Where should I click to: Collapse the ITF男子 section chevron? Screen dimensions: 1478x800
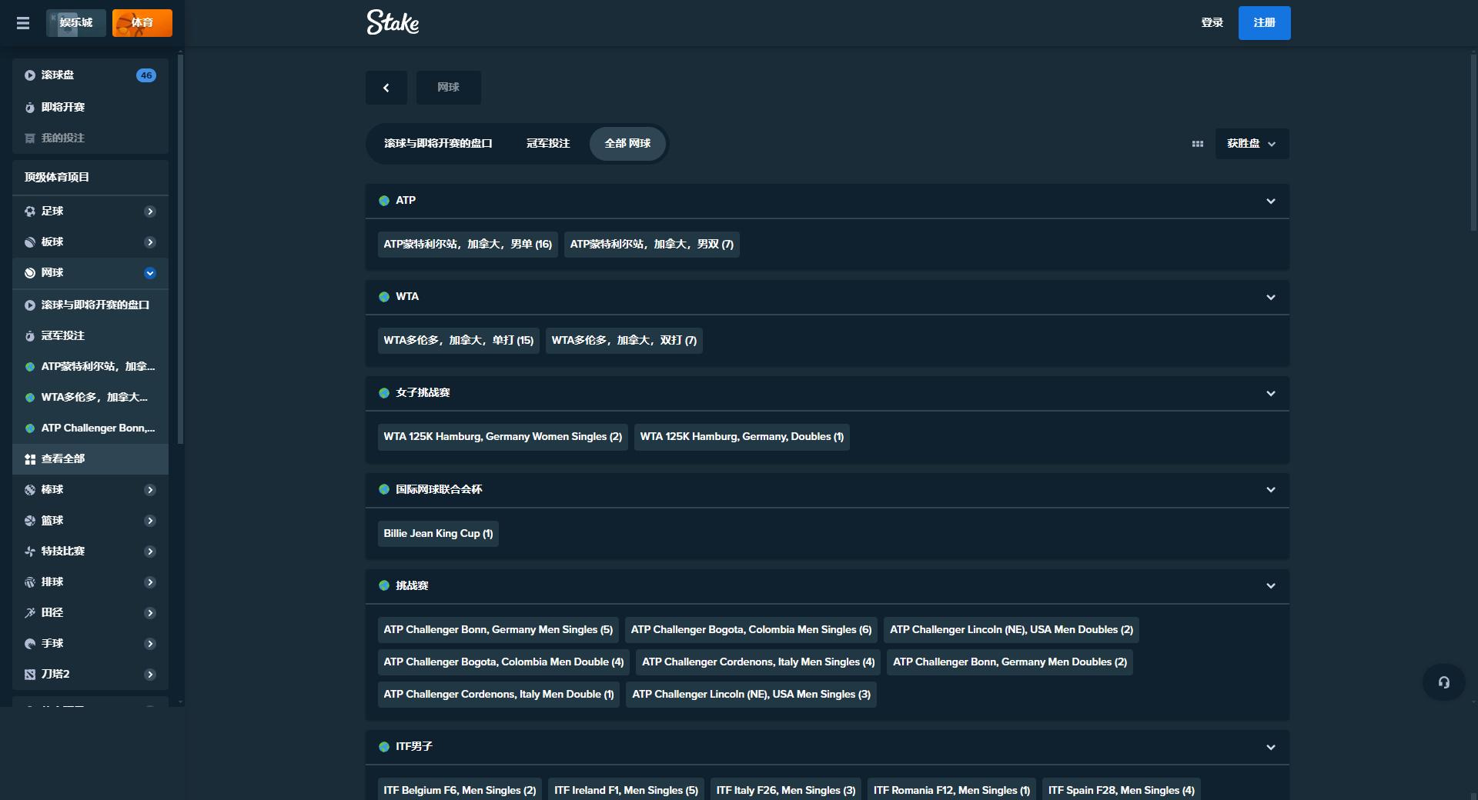pyautogui.click(x=1271, y=748)
